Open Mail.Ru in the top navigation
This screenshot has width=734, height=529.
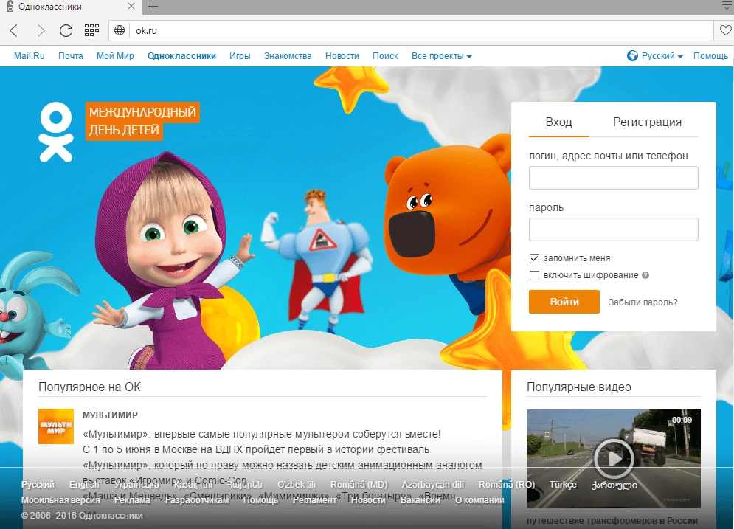tap(29, 56)
